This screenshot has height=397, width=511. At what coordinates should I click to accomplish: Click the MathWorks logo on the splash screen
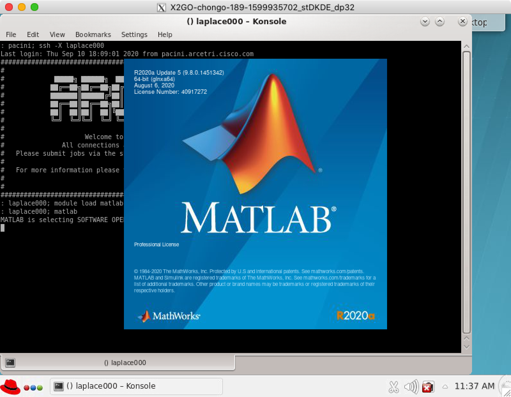pos(169,316)
